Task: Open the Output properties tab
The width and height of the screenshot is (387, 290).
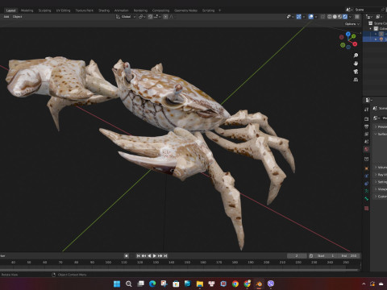Action: (x=366, y=126)
